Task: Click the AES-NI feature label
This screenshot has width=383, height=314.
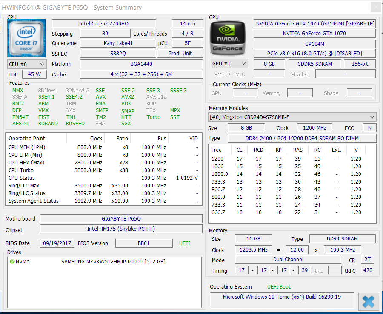Action: click(20, 124)
